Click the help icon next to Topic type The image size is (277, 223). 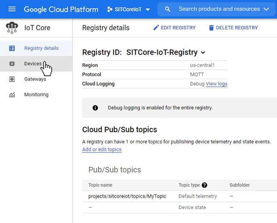coord(205,185)
